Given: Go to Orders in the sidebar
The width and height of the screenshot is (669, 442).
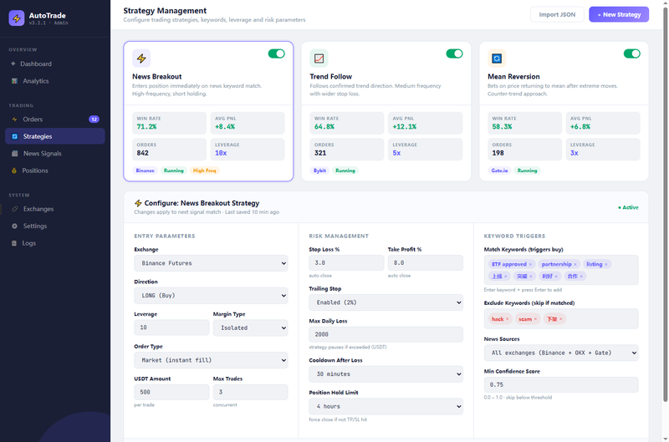Looking at the screenshot, I should pyautogui.click(x=33, y=119).
